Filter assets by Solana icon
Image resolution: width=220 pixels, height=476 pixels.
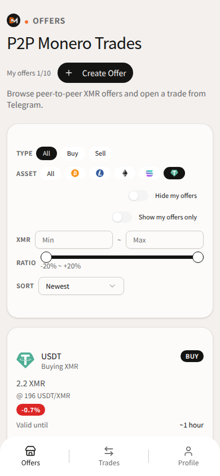click(x=149, y=173)
